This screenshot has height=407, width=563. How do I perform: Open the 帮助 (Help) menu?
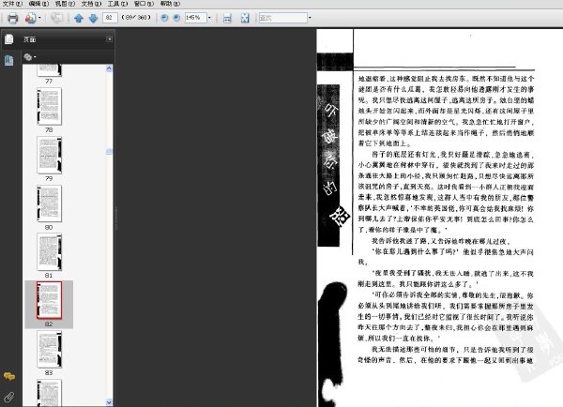tap(170, 4)
